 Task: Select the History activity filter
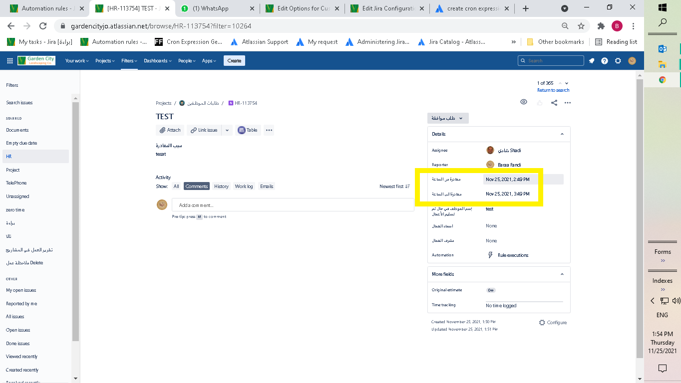[x=221, y=187]
